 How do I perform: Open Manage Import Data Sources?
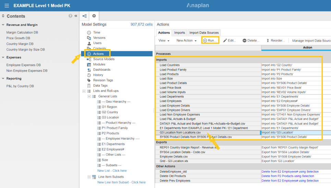311,41
